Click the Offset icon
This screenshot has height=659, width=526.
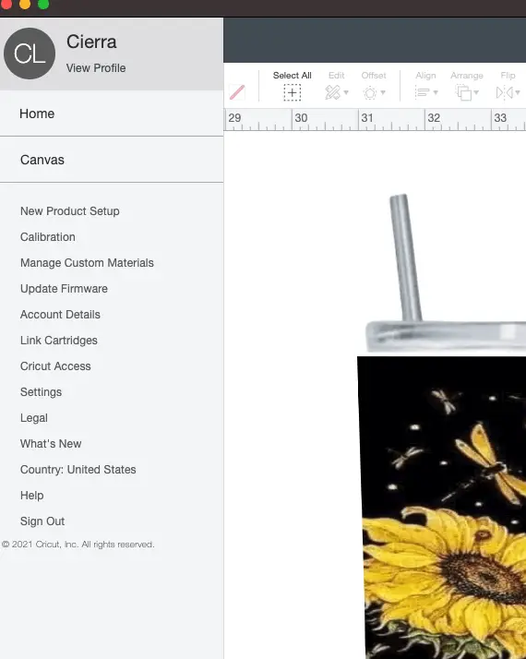coord(370,93)
